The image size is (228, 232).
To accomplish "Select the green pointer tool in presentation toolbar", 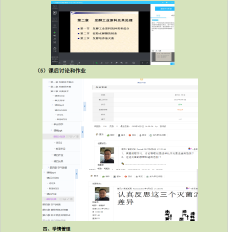I will 96,63.
